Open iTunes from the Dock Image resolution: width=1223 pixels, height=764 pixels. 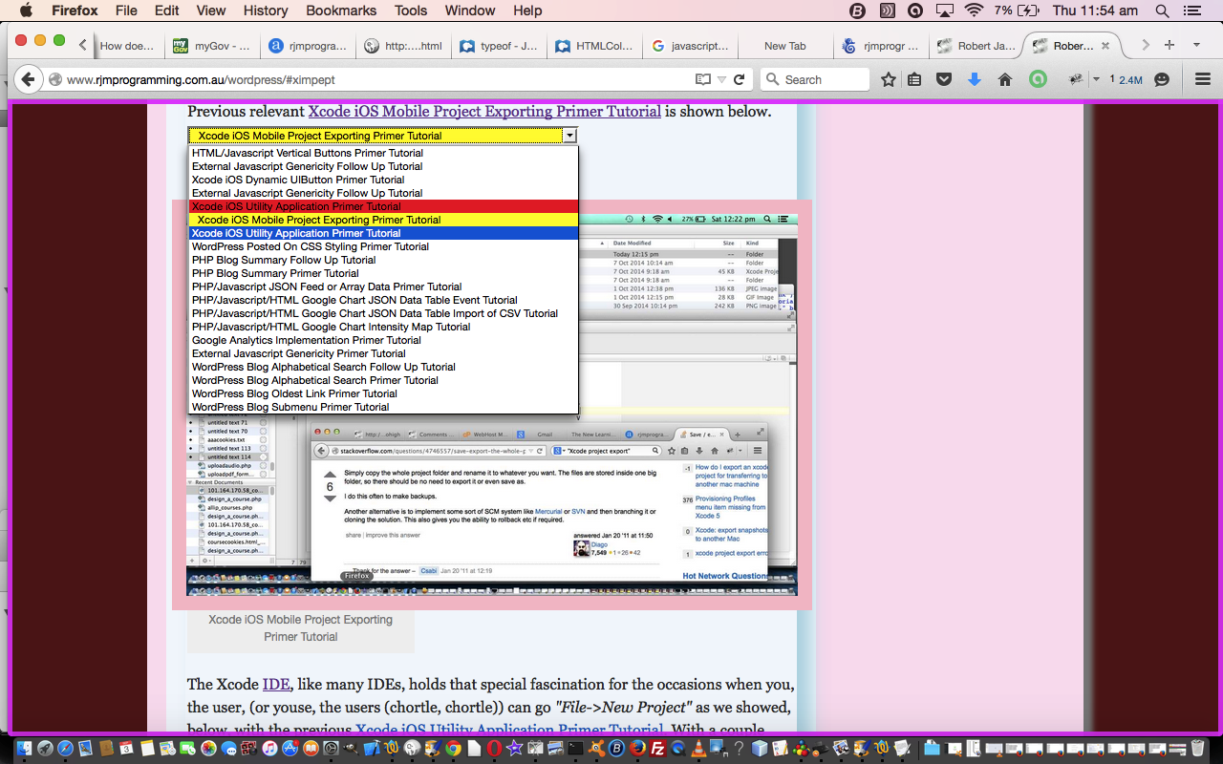[x=270, y=749]
